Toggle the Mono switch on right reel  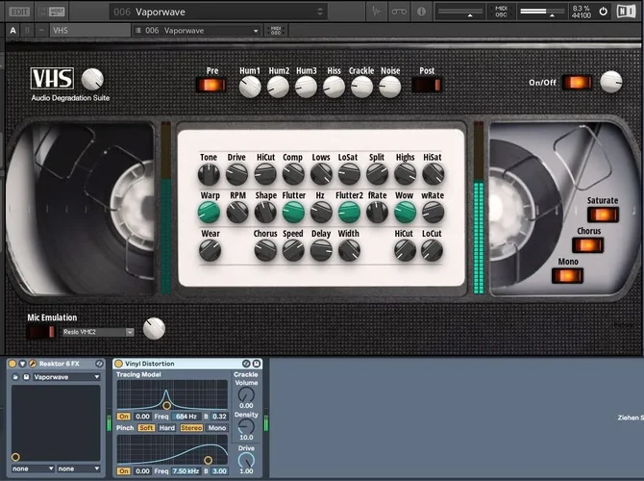coord(567,275)
